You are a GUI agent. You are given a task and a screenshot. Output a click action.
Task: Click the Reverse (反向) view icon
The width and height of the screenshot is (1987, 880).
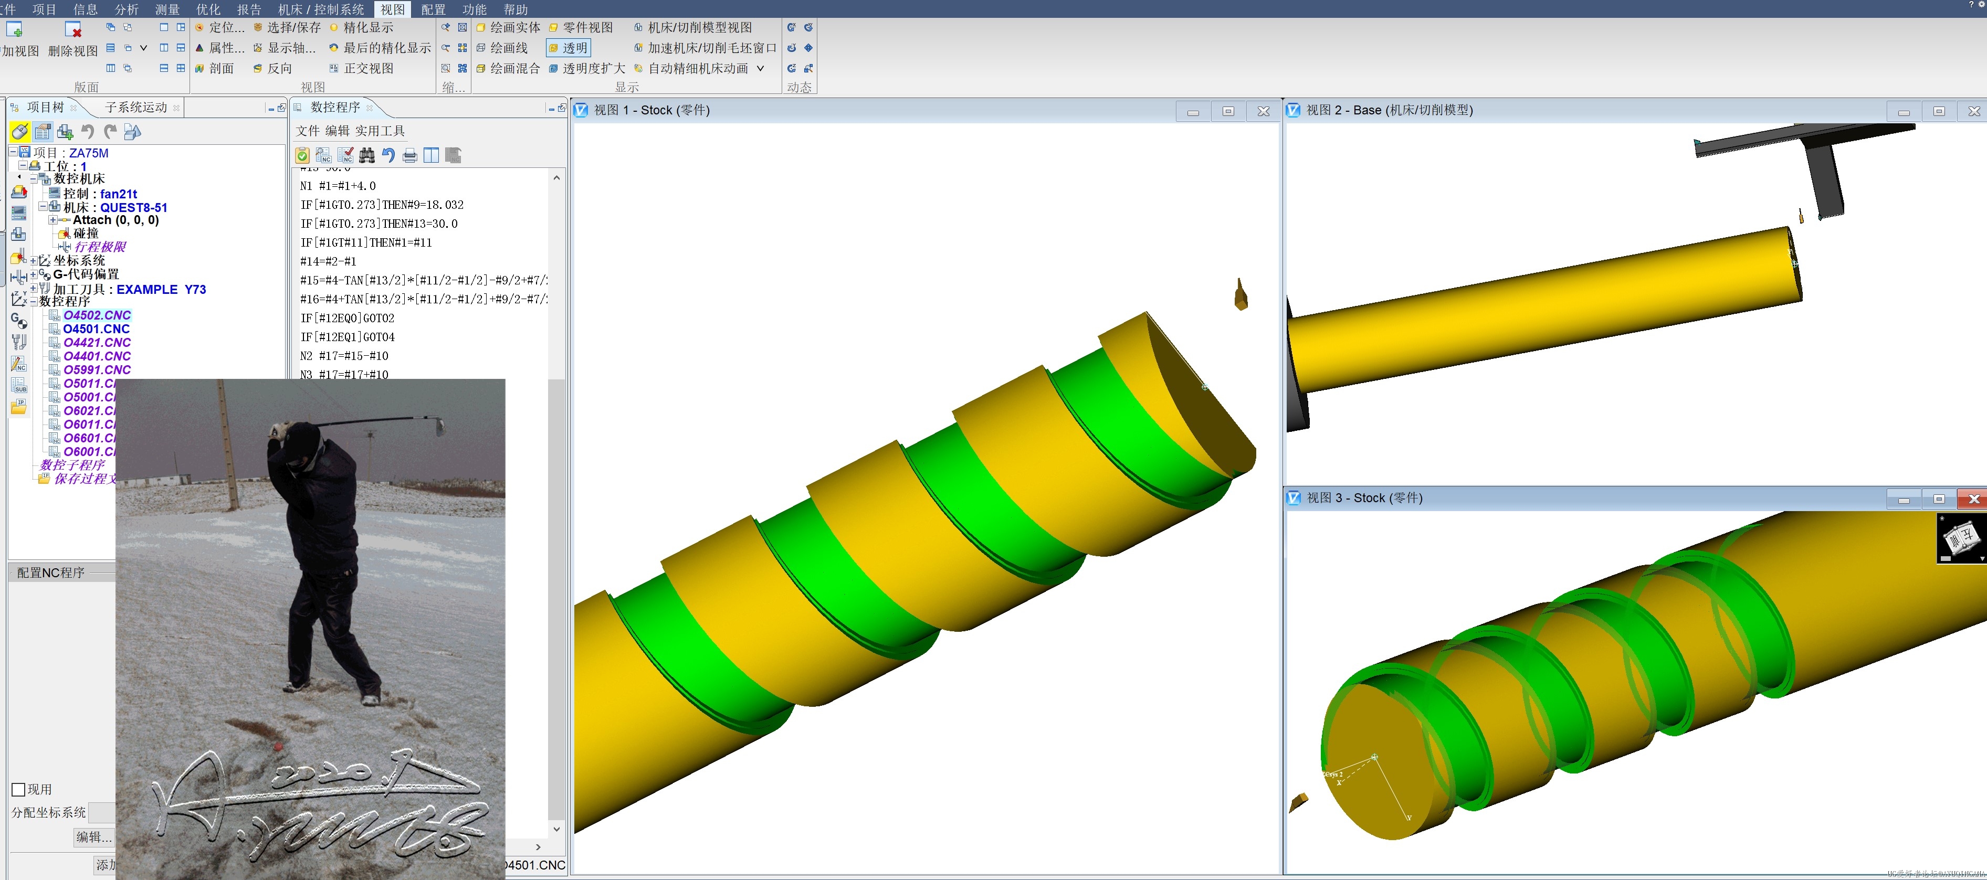click(258, 69)
